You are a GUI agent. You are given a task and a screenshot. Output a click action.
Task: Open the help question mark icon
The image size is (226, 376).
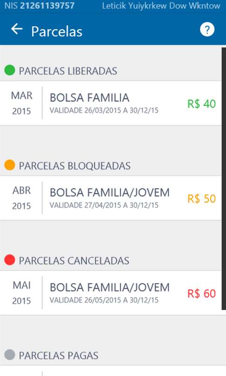[x=207, y=30]
